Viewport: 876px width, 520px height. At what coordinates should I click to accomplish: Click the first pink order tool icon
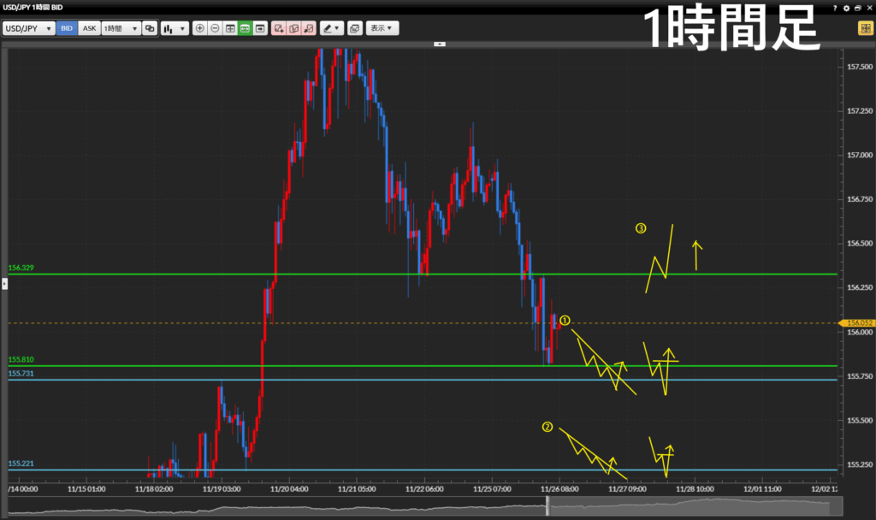[x=279, y=28]
